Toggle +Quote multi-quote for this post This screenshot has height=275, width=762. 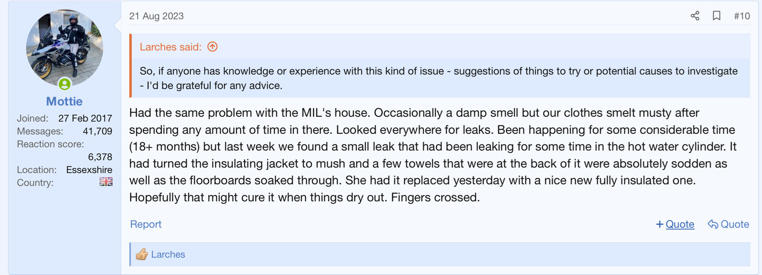pos(675,224)
